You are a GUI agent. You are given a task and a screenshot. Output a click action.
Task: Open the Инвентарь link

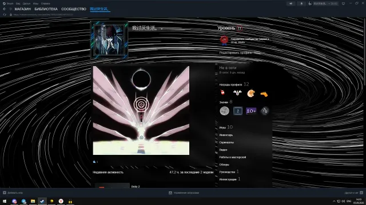pyautogui.click(x=226, y=135)
